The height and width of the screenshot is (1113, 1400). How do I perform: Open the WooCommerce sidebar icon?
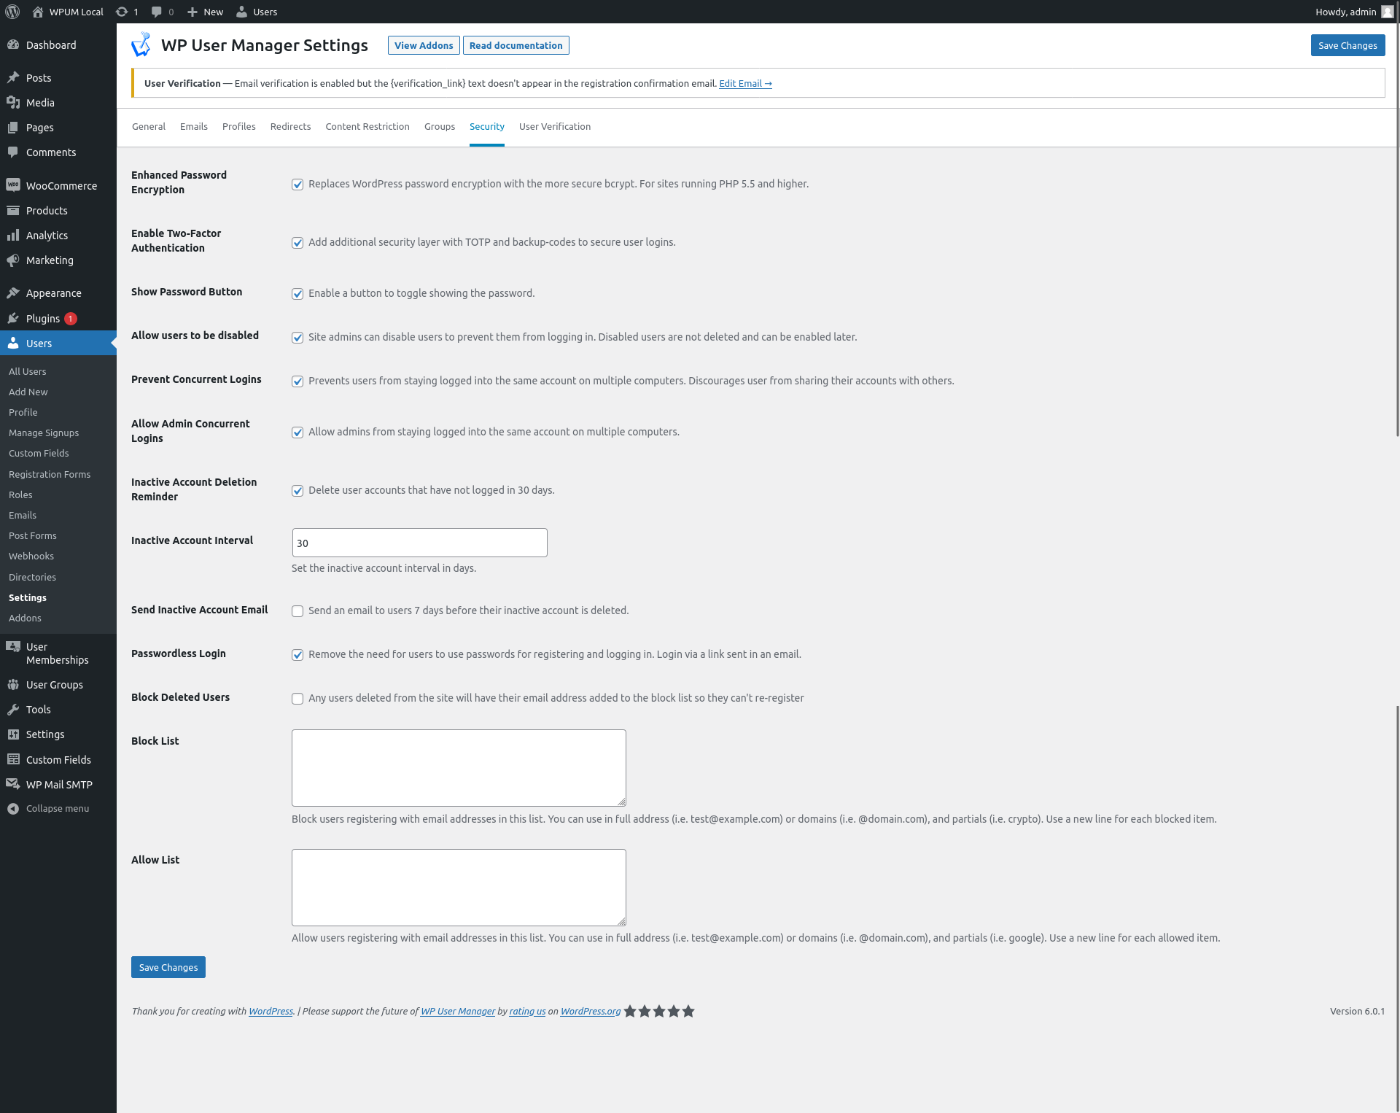click(x=13, y=185)
